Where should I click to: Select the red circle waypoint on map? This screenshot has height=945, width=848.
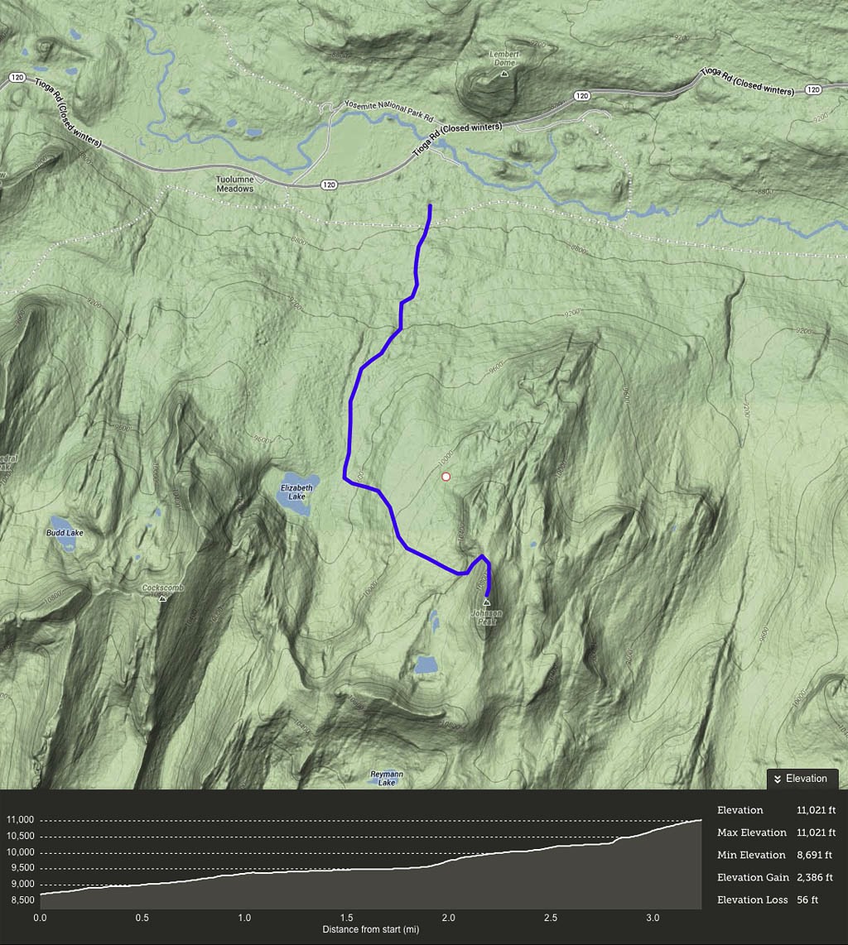(x=446, y=477)
